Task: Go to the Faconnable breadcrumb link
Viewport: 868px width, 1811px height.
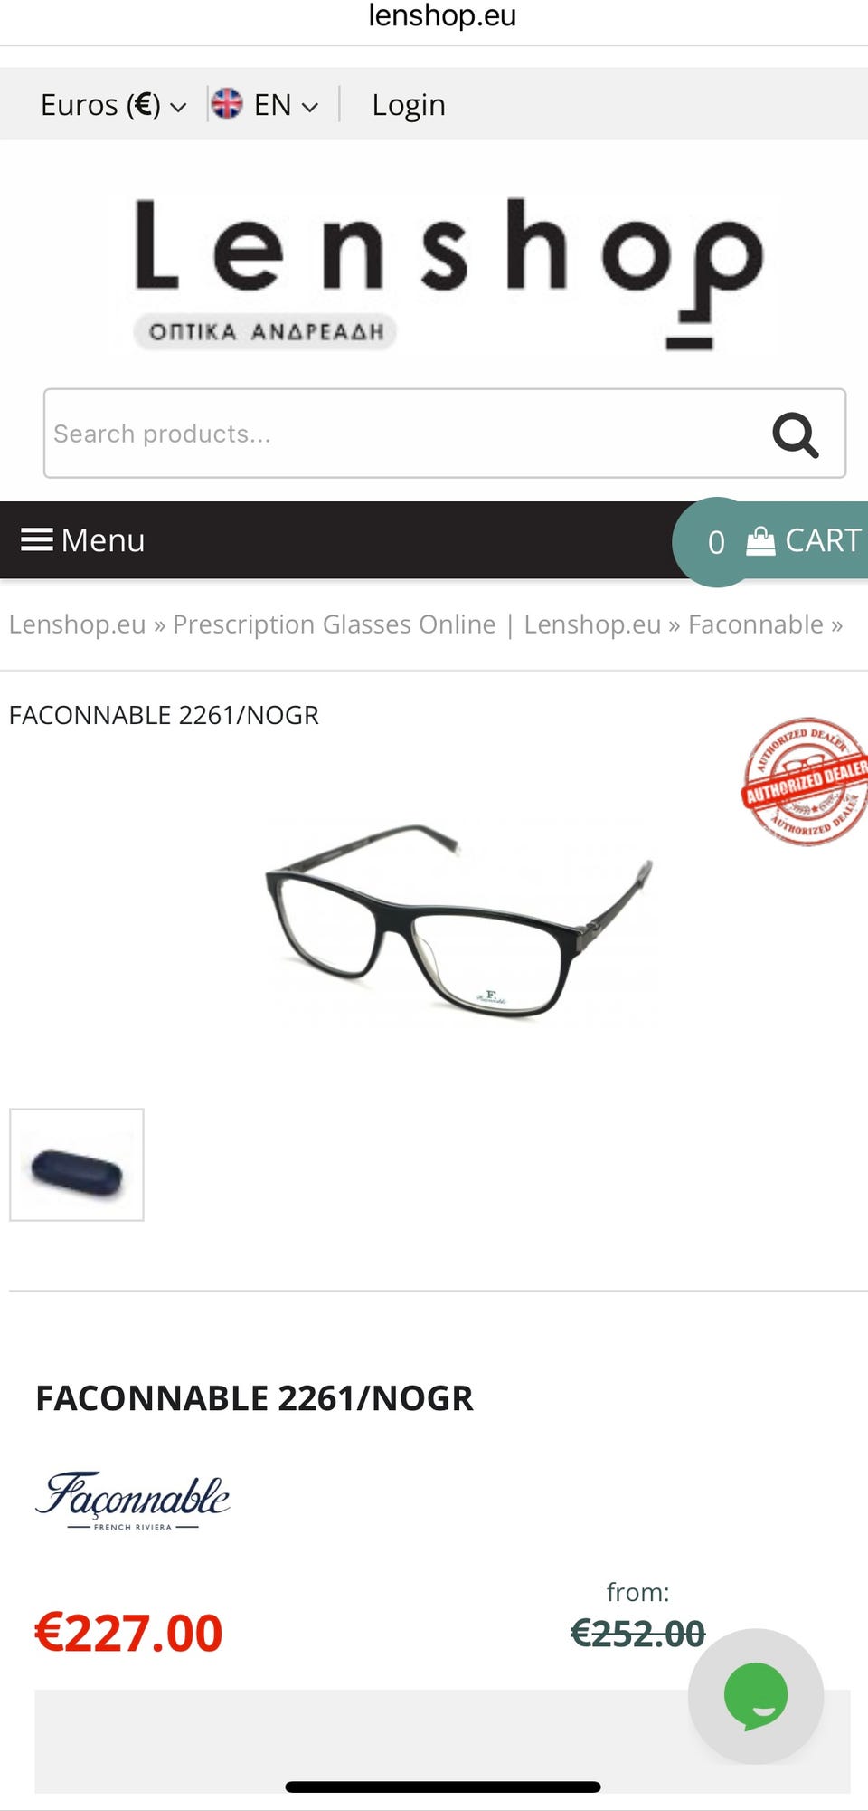Action: coord(756,624)
